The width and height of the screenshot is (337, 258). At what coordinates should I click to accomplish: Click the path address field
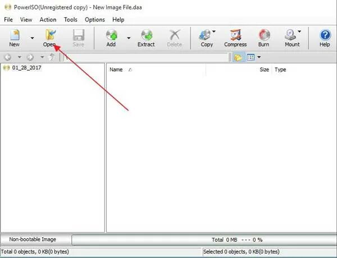coord(145,57)
